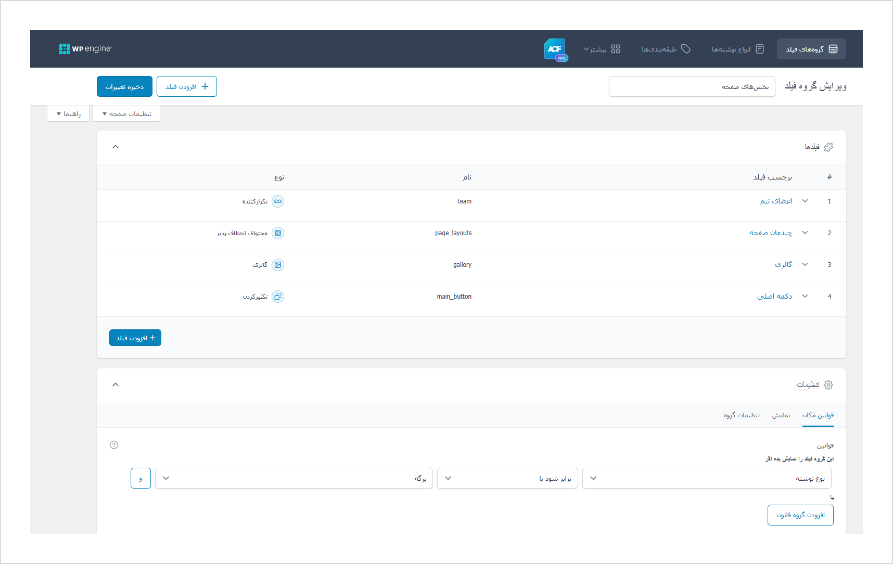Expand the بیشتر dropdown menu

pos(602,49)
